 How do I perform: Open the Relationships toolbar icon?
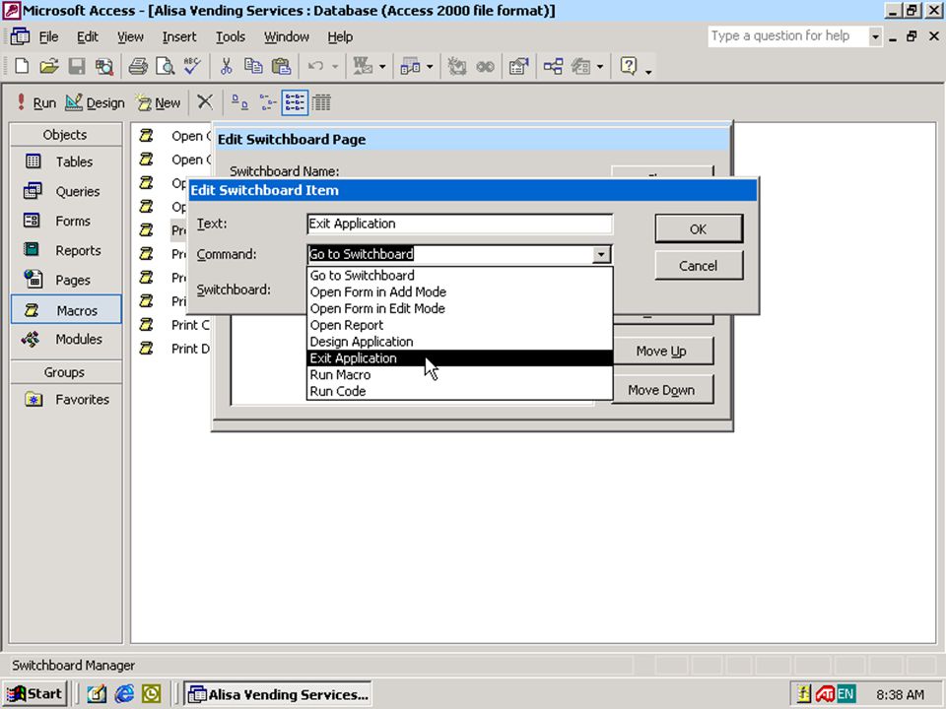tap(553, 66)
